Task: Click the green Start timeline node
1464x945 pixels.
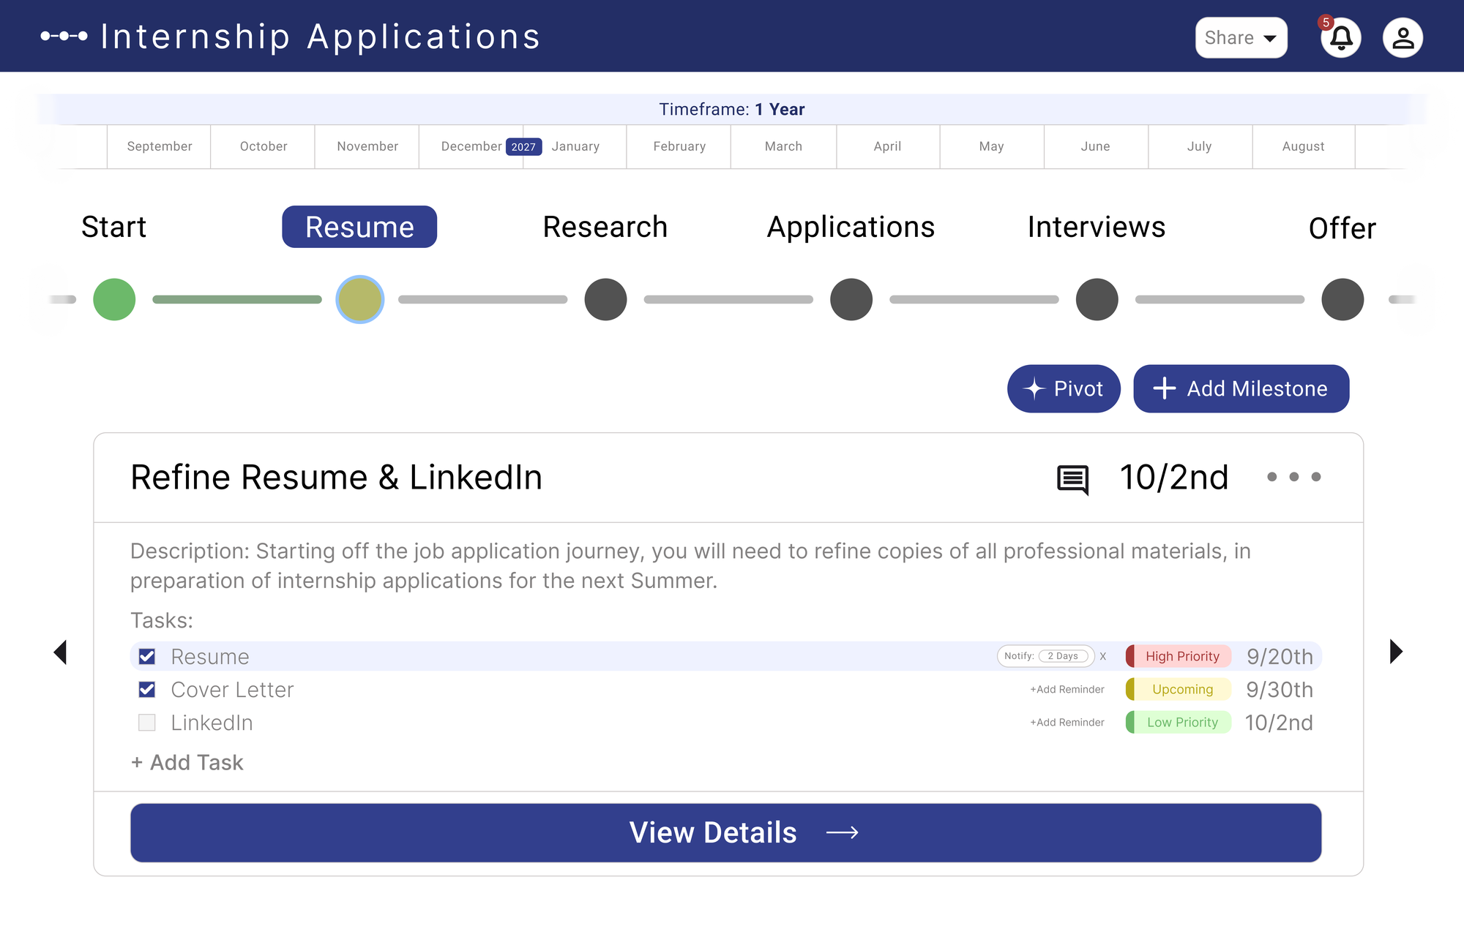Action: point(114,299)
